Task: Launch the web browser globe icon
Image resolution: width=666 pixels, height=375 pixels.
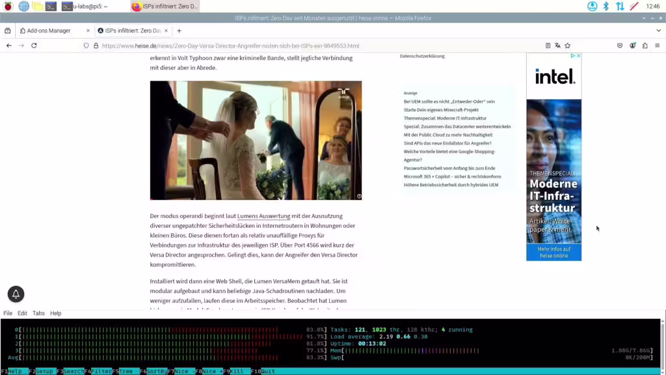Action: click(24, 6)
